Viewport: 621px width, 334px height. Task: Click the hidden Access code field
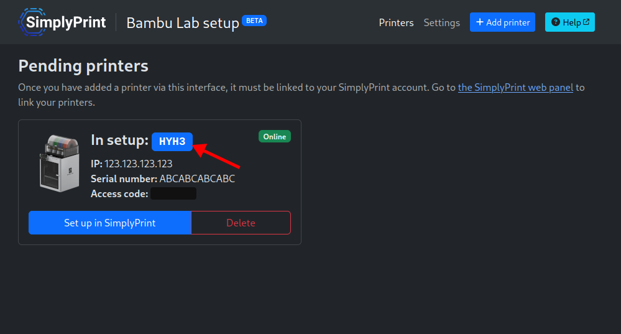click(x=173, y=193)
